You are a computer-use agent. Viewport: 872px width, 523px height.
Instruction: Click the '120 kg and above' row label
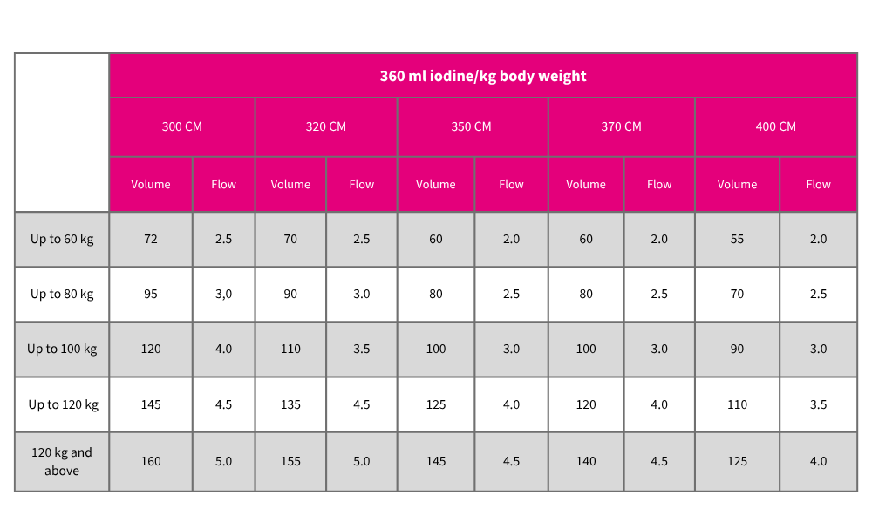click(x=62, y=461)
